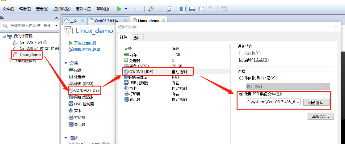This screenshot has height=144, width=345.
Task: Collapse the 设备 section
Action: click(x=66, y=63)
